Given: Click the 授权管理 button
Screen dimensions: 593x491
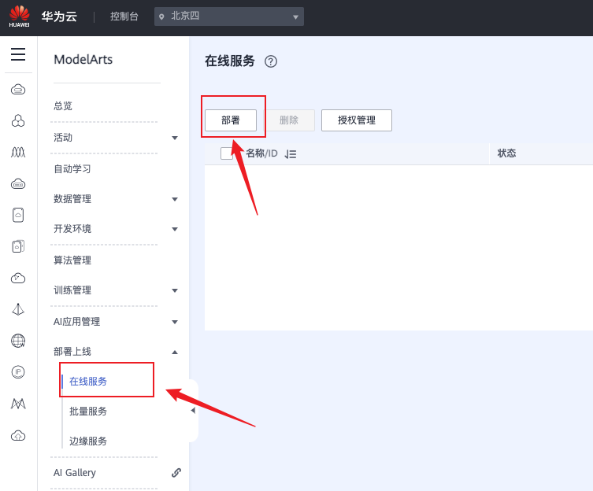Looking at the screenshot, I should pyautogui.click(x=356, y=120).
